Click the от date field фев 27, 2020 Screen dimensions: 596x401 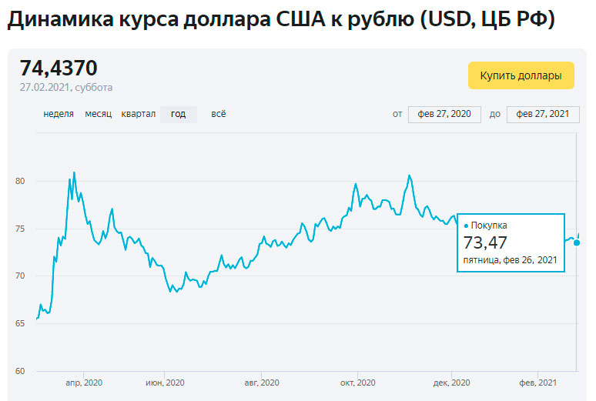tap(444, 114)
